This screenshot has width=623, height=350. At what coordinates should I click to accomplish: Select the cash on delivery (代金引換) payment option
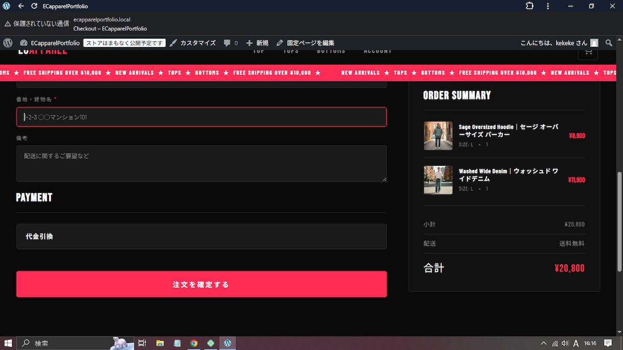pos(201,236)
